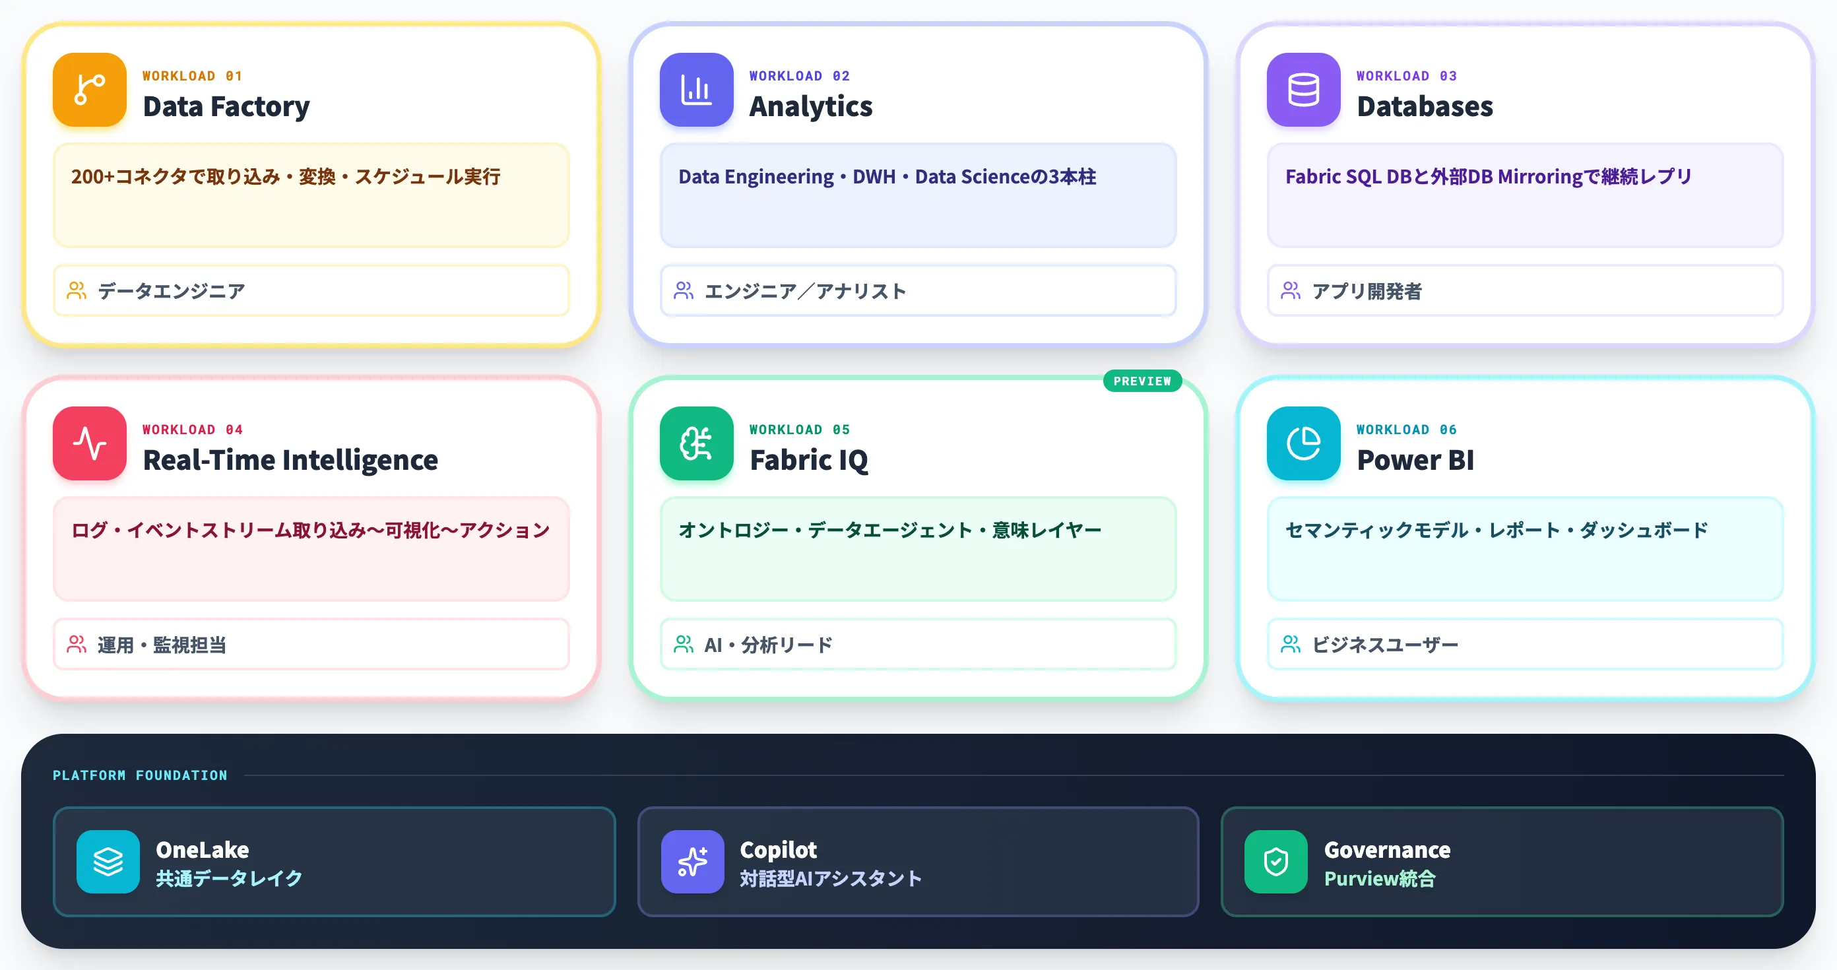Click the orange Data Factory branch icon
The width and height of the screenshot is (1837, 970).
[90, 90]
